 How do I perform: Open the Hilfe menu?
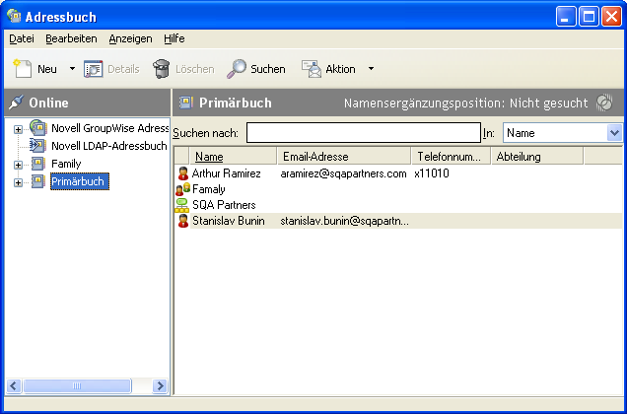coord(174,38)
